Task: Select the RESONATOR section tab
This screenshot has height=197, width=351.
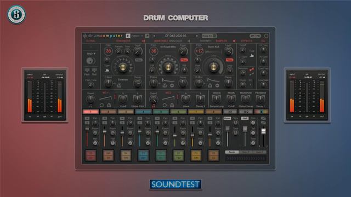Action: click(123, 41)
